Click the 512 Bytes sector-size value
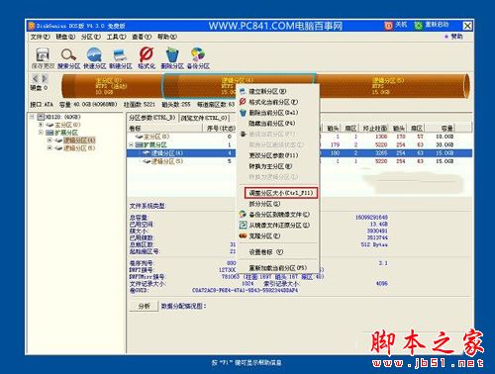Screen dimensions: 495x374 click(x=374, y=244)
